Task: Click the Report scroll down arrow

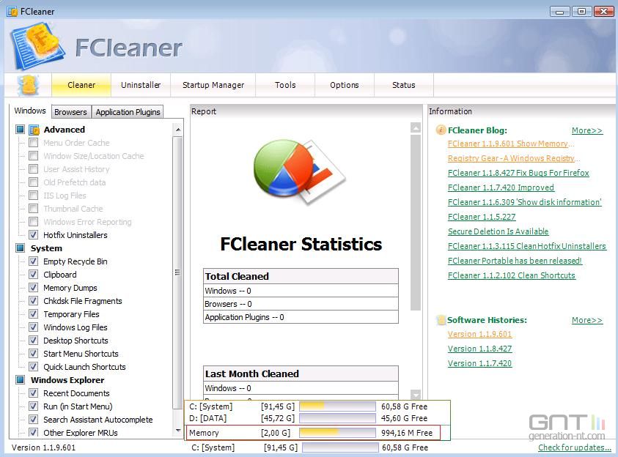Action: (x=416, y=394)
